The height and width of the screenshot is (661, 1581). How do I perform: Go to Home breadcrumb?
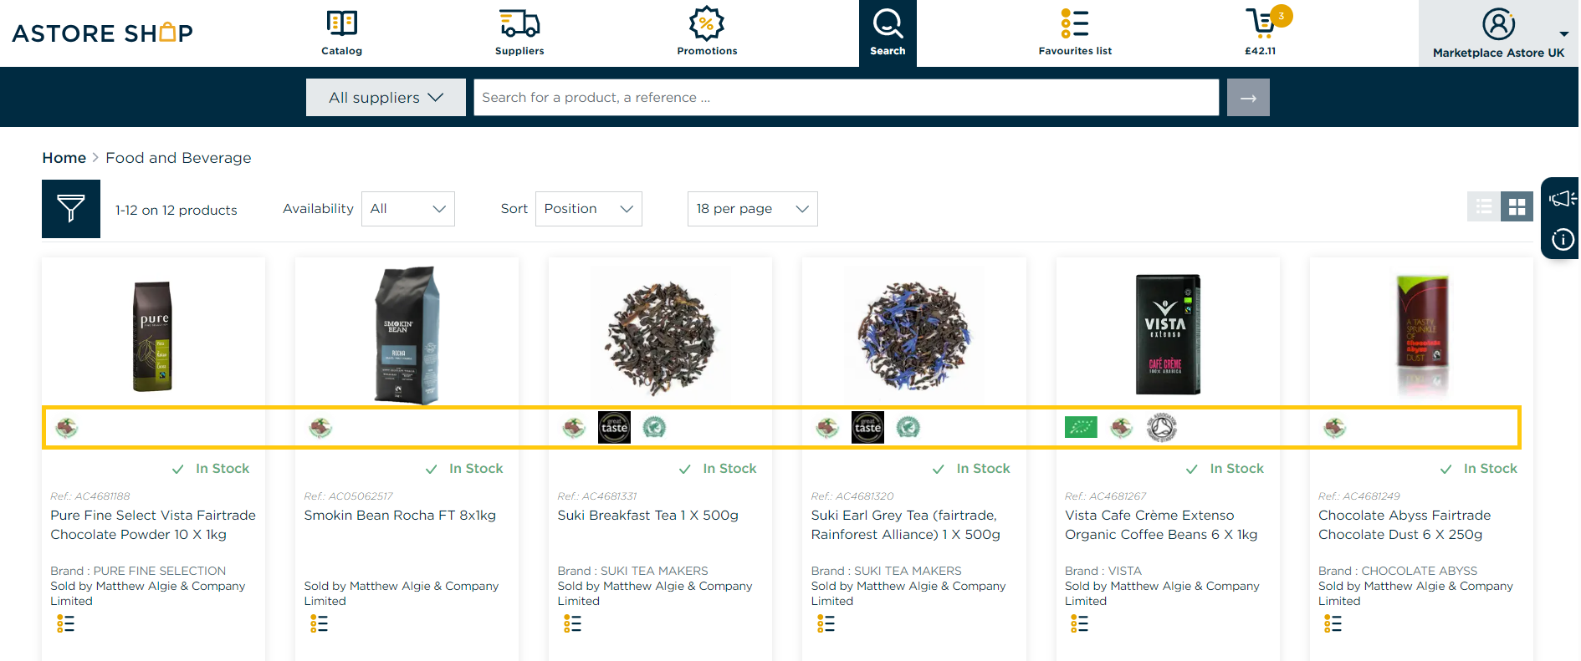(x=64, y=158)
